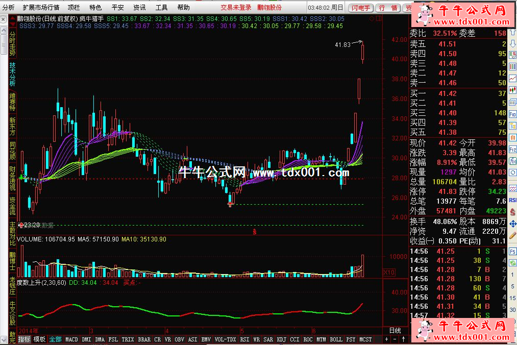This screenshot has height=345, width=517.
Task: Click the red S marker below the chart
Action: pyautogui.click(x=255, y=232)
